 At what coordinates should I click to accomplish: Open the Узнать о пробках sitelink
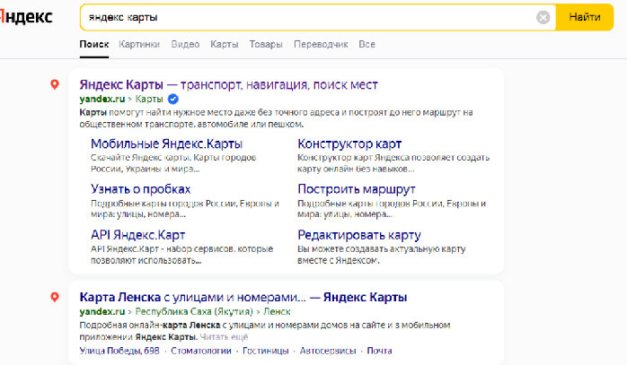(x=141, y=189)
